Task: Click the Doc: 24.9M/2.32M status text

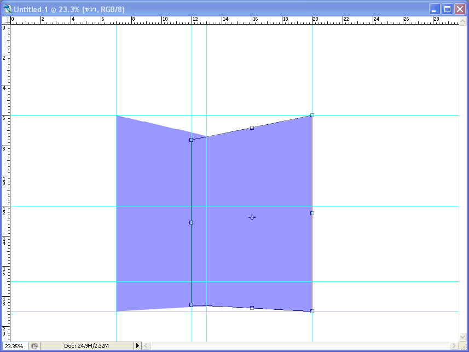Action: click(86, 346)
